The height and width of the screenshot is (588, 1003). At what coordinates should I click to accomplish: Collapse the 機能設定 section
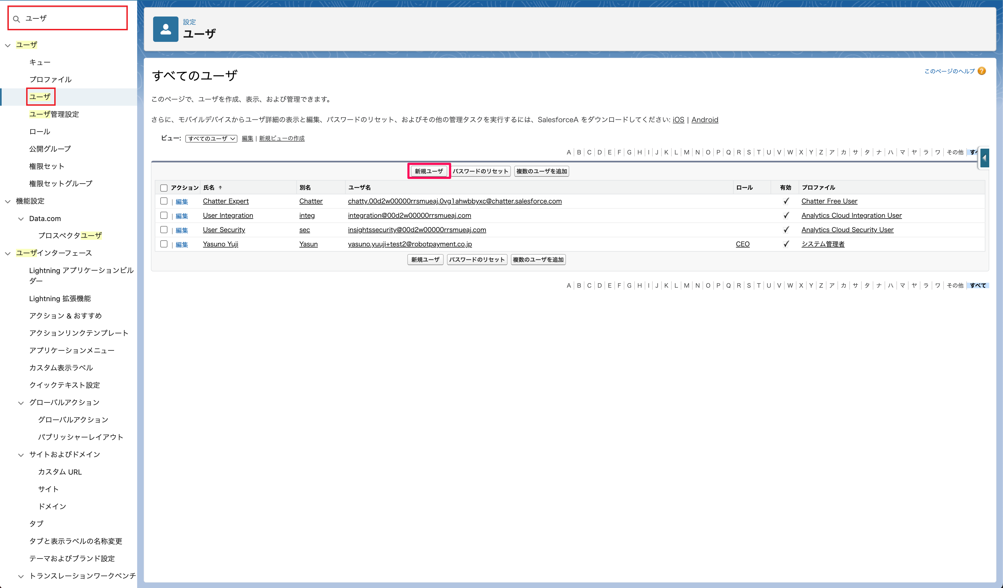coord(7,201)
